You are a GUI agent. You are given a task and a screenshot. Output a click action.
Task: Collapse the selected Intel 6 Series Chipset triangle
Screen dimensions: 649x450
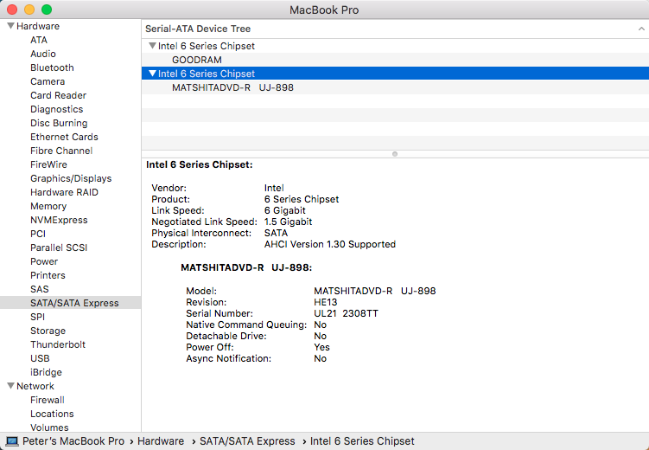pos(152,74)
